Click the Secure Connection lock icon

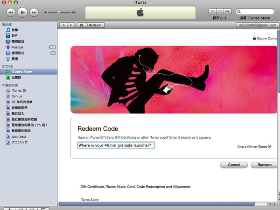[x=254, y=38]
